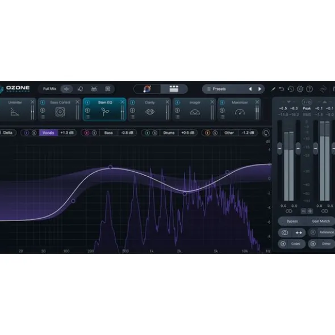Screen dimensions: 335x335
Task: Select the vocal head focus icon
Action: tap(80, 89)
